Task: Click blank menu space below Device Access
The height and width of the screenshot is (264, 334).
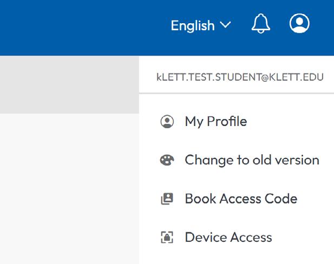Action: coord(236,257)
